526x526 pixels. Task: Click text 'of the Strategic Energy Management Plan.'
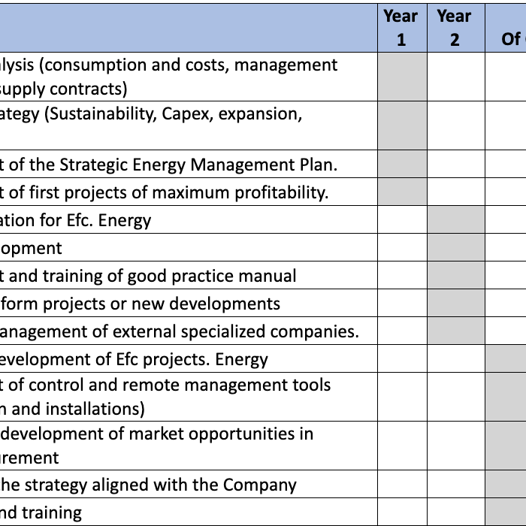[173, 165]
